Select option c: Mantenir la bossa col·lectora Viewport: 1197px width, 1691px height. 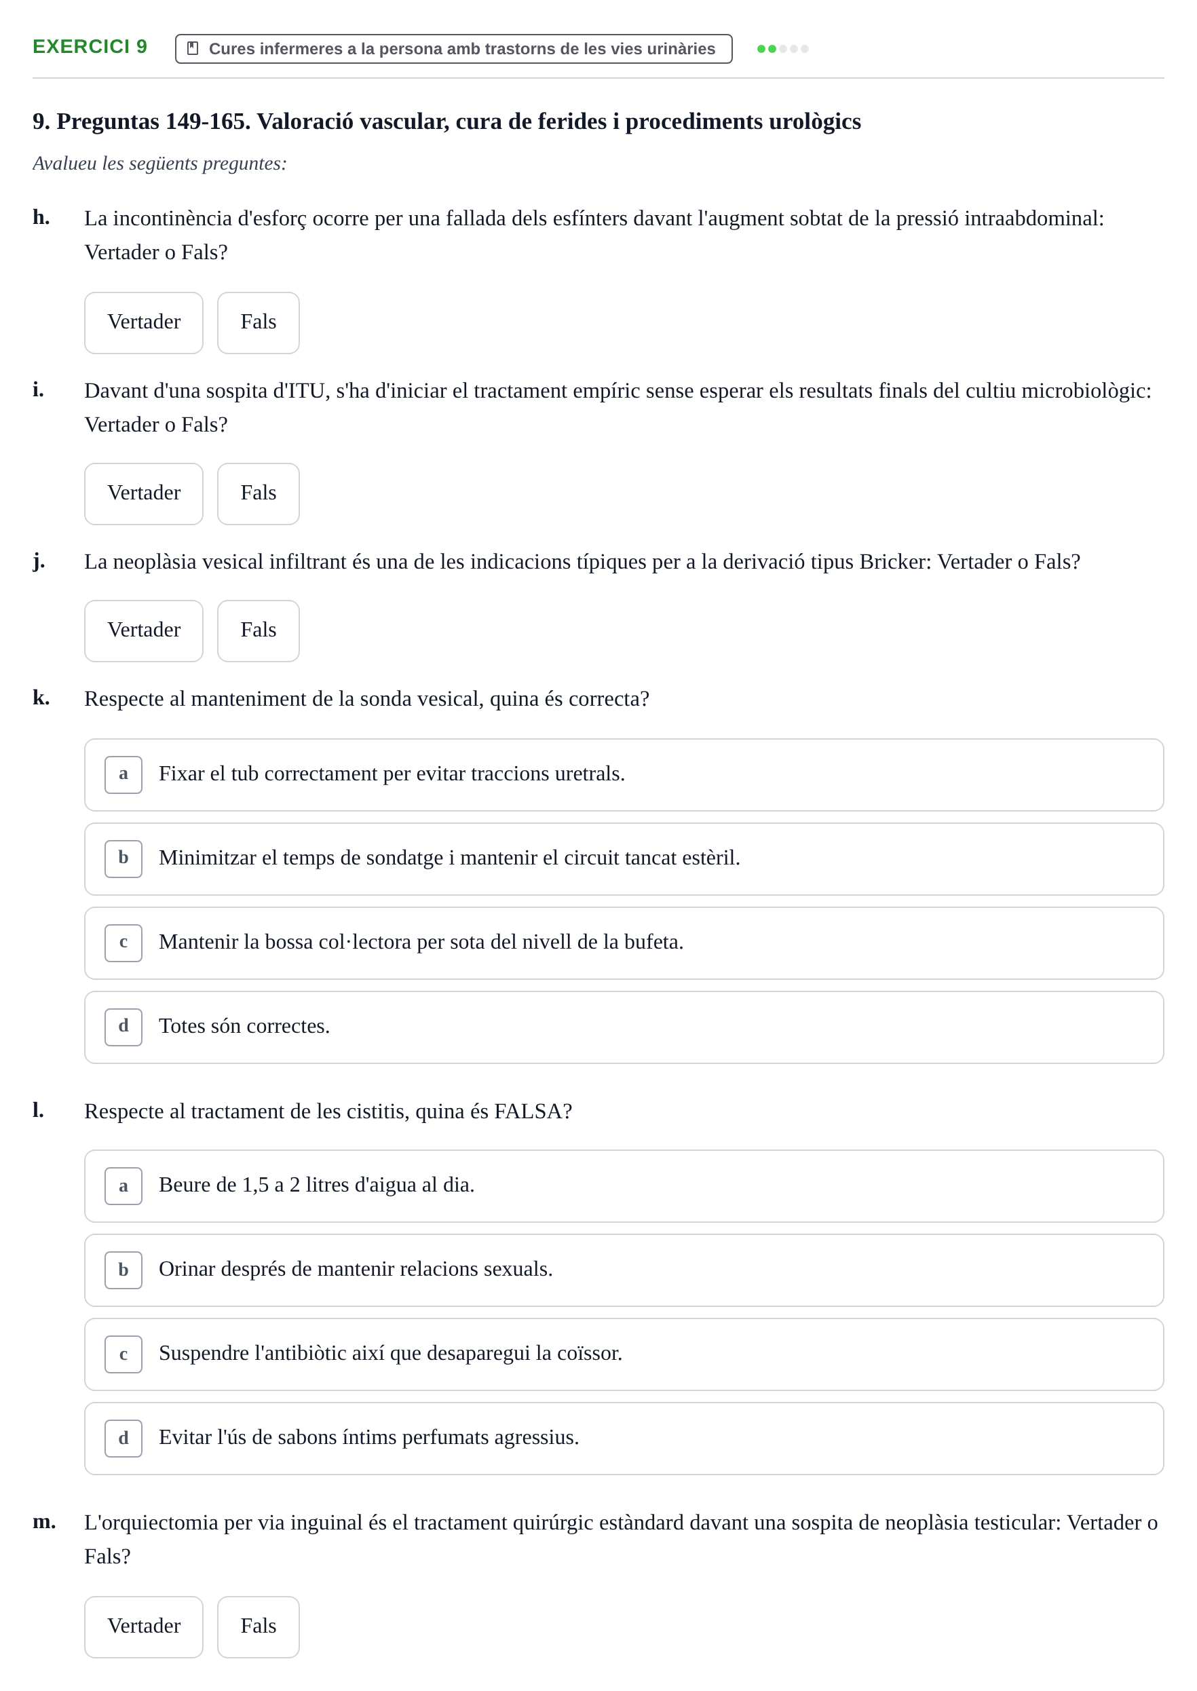click(624, 943)
